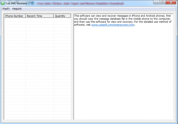Open the Help(H) menu
Viewport: 178px width, 124px height.
tap(17, 9)
